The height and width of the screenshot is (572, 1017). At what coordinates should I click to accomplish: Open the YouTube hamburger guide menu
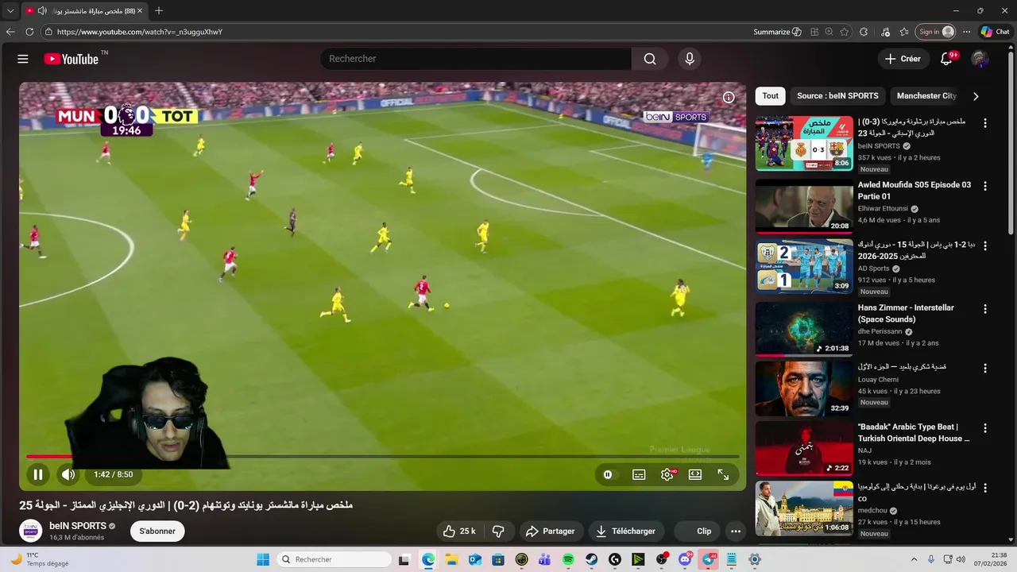pos(23,59)
